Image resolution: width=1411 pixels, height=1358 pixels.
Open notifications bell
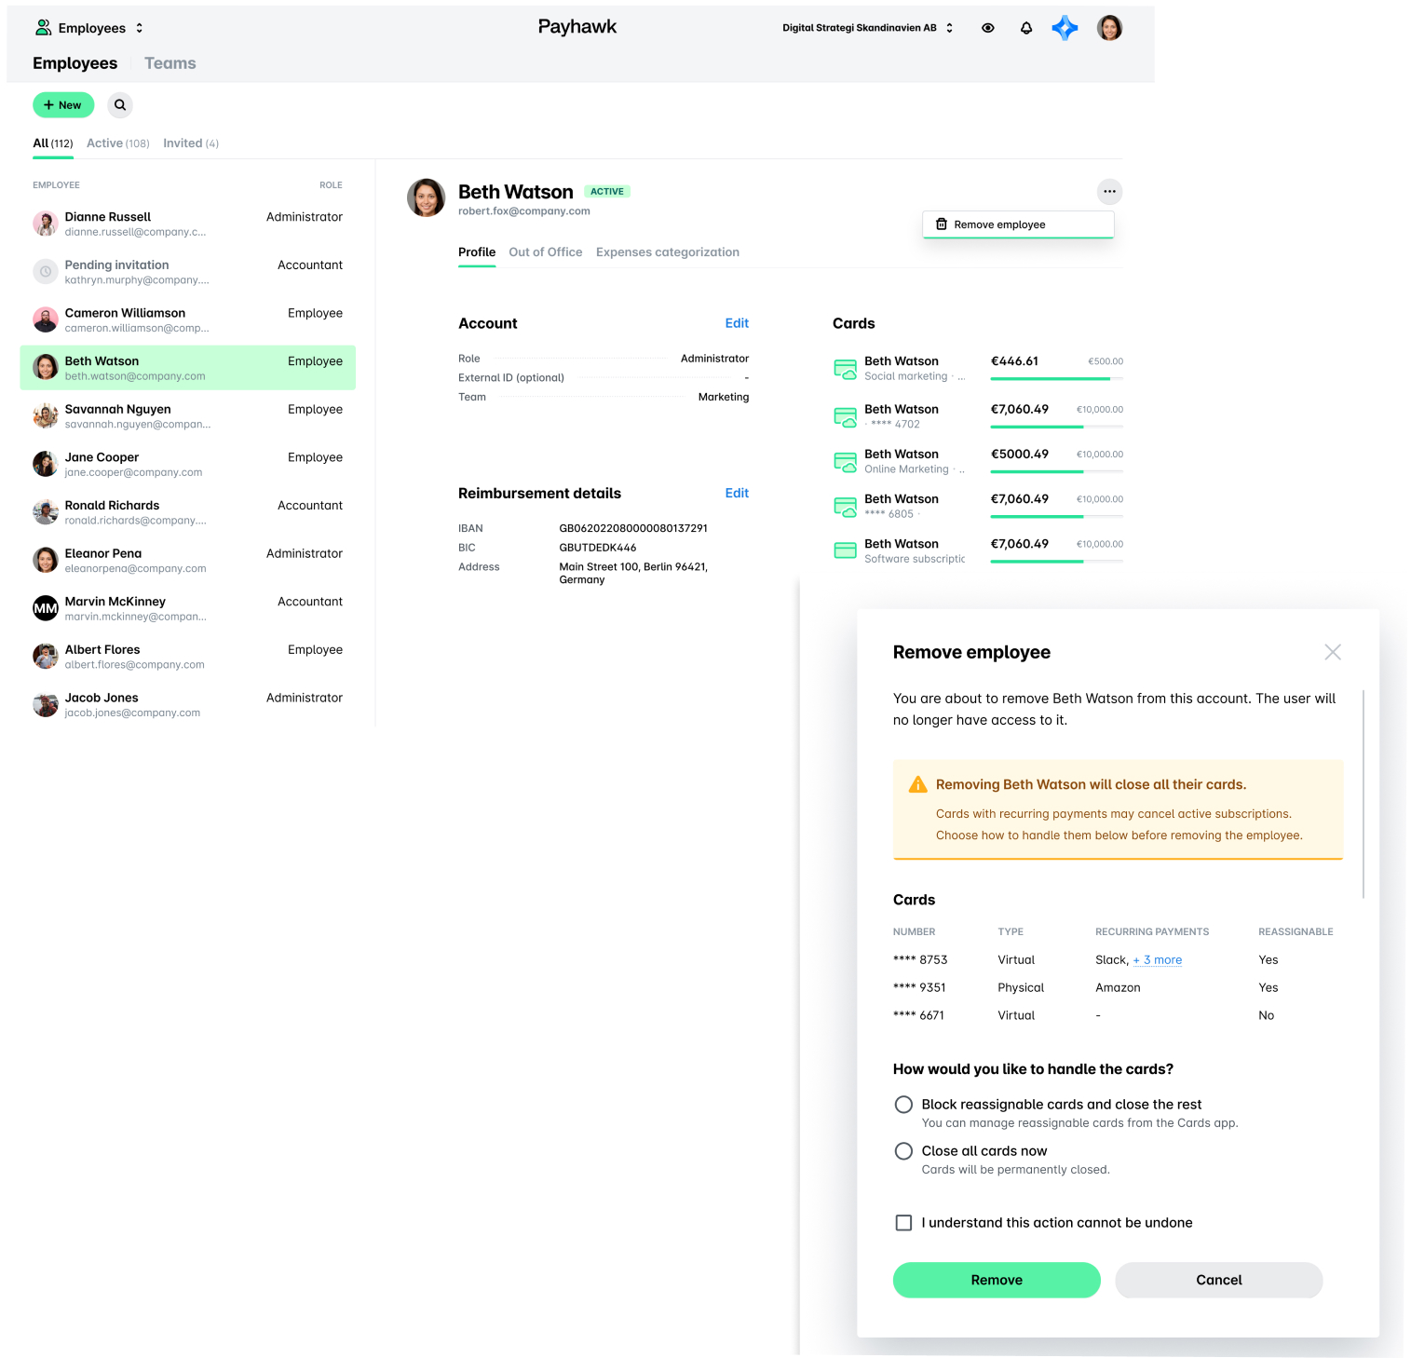pyautogui.click(x=1026, y=28)
